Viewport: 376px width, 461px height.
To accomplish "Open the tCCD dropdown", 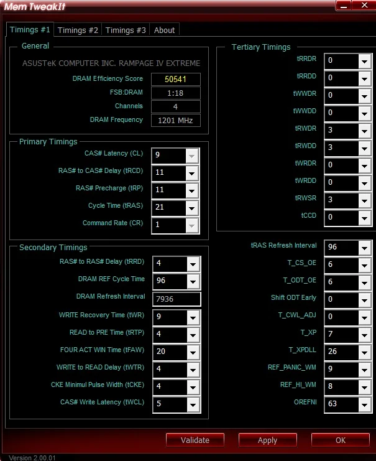I will coord(364,218).
